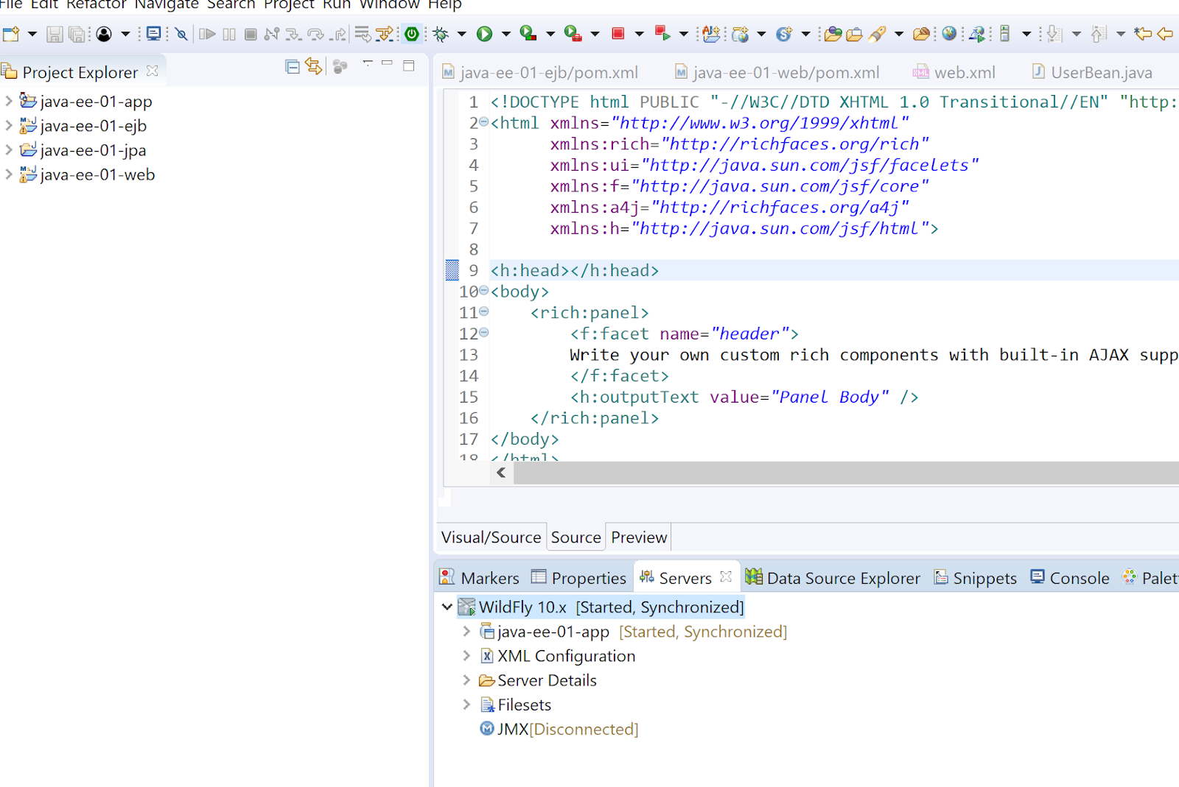Click the Step Over icon
Viewport: 1179px width, 787px height.
(315, 34)
